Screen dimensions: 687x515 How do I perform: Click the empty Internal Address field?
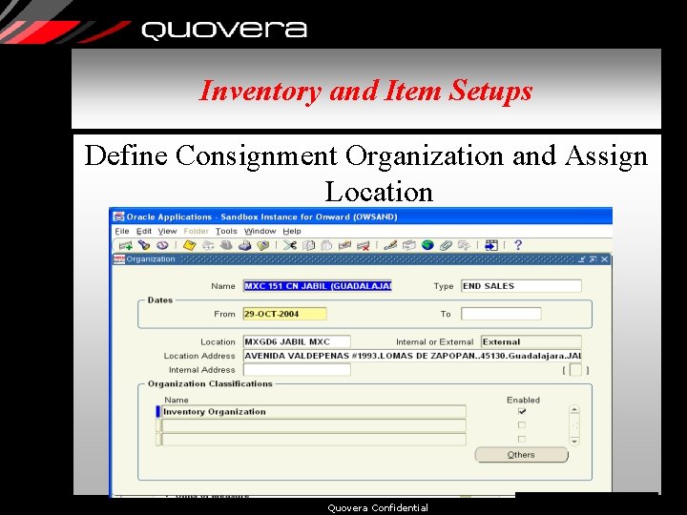[297, 370]
